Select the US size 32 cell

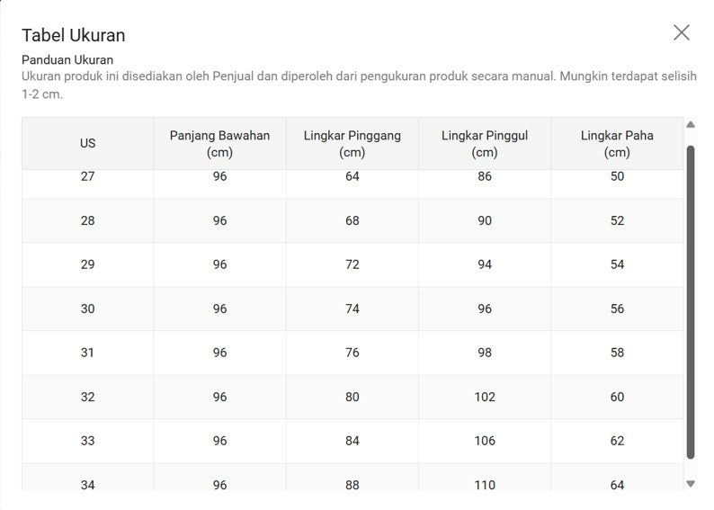87,397
